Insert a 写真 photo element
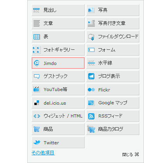The height and width of the screenshot is (163, 144). pyautogui.click(x=113, y=10)
